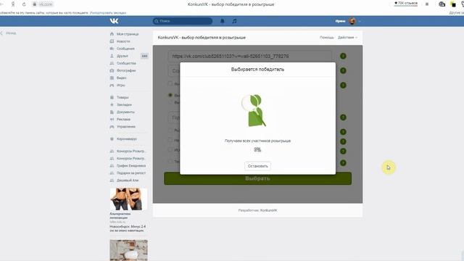Click the Выбирается победитель dialog title
The image size is (464, 261).
tap(257, 70)
